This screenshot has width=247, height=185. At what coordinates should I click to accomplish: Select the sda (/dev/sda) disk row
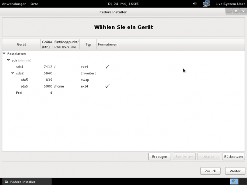tap(123, 60)
